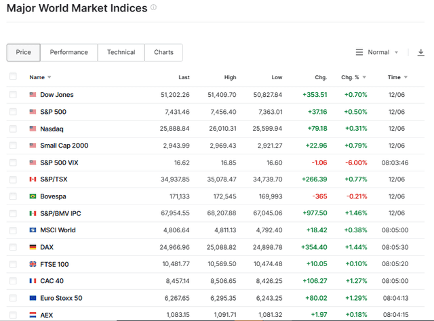Check the S&P 500 row checkbox
Viewport: 434px width, 321px height.
[13, 112]
